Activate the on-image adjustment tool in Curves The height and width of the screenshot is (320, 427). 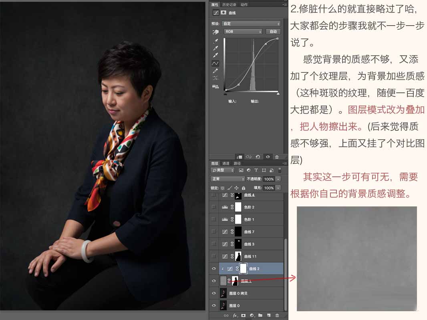(216, 32)
